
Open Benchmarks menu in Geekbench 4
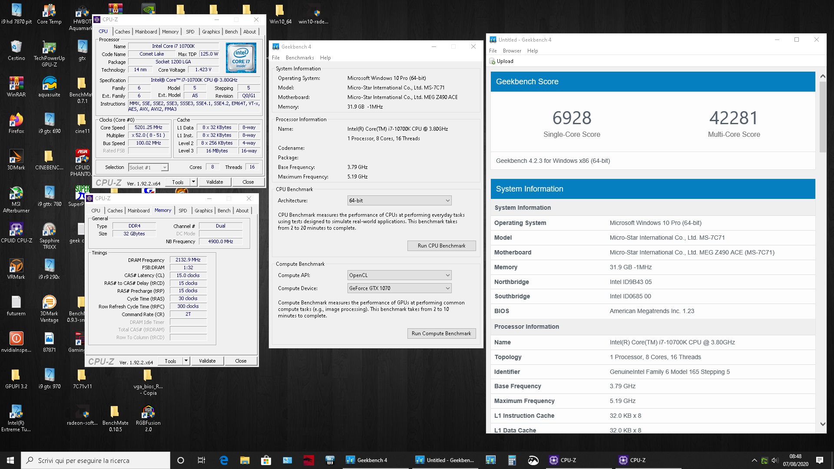point(300,58)
